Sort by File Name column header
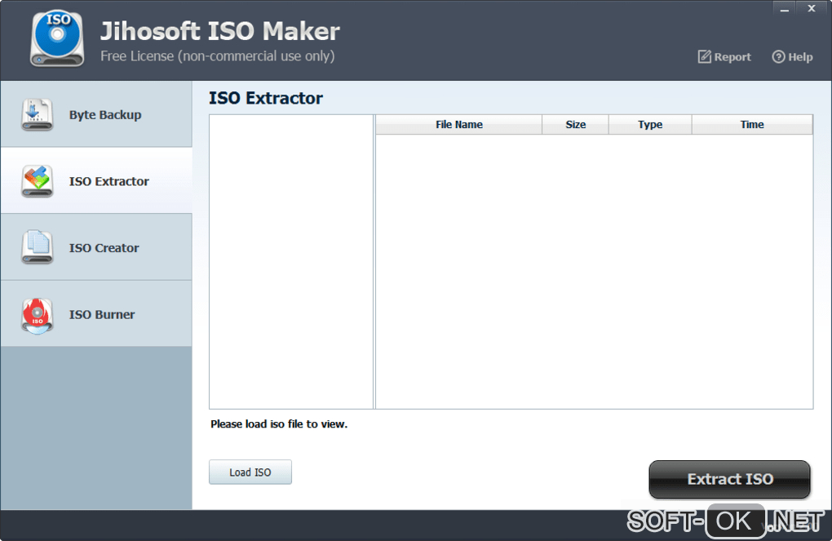Image resolution: width=832 pixels, height=541 pixels. tap(459, 125)
